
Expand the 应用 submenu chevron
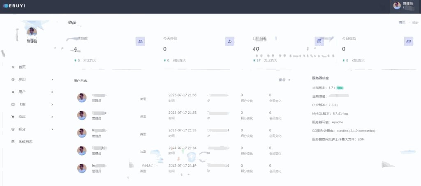tap(52, 80)
